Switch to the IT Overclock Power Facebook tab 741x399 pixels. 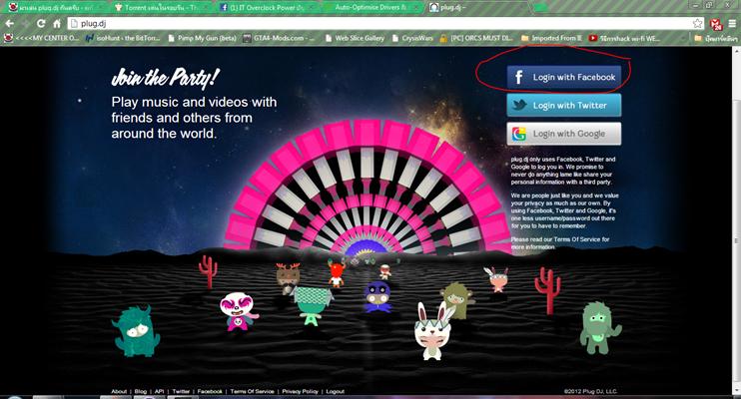point(267,8)
